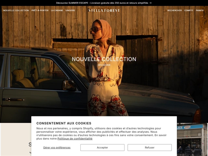Open La Cabane navigation item
Image resolution: width=208 pixels, height=156 pixels.
click(57, 10)
